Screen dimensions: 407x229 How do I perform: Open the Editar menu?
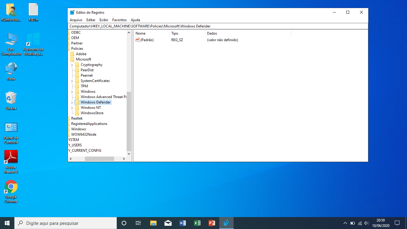pos(91,20)
